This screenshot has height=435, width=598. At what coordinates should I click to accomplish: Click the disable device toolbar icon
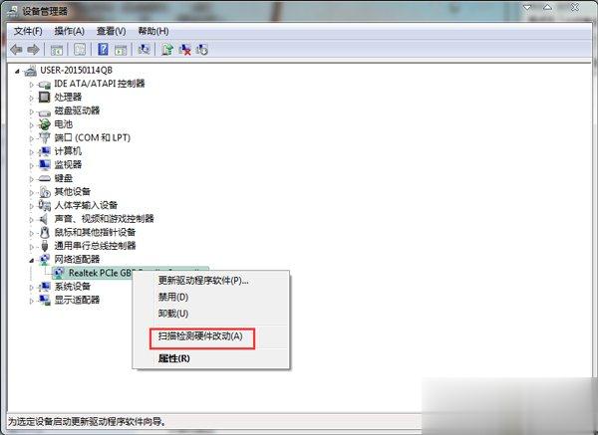click(x=202, y=50)
